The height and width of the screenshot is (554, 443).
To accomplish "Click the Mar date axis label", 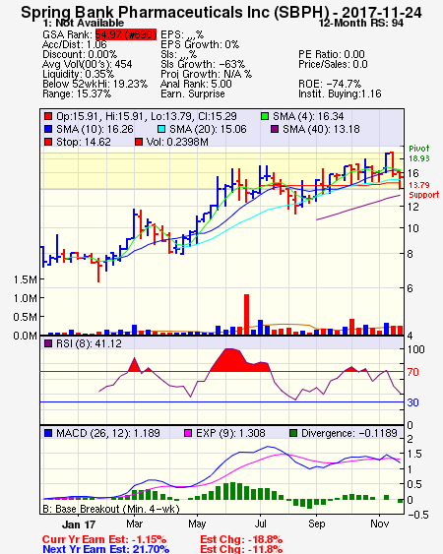I will [x=134, y=523].
